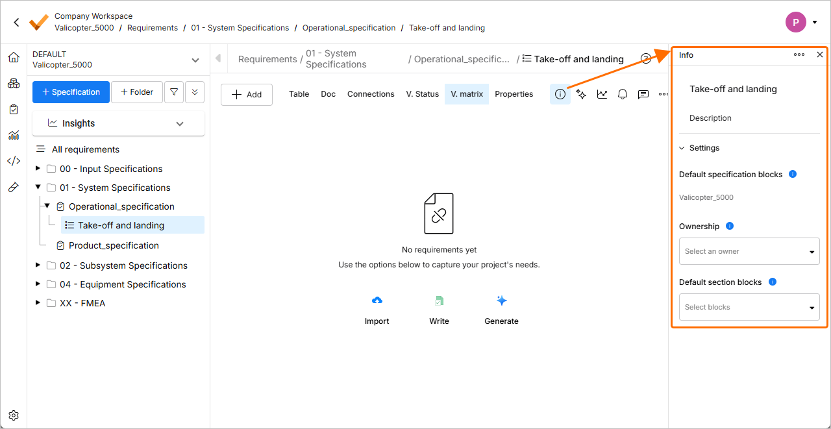Open the blocks/modules icon in the sidebar

click(14, 83)
